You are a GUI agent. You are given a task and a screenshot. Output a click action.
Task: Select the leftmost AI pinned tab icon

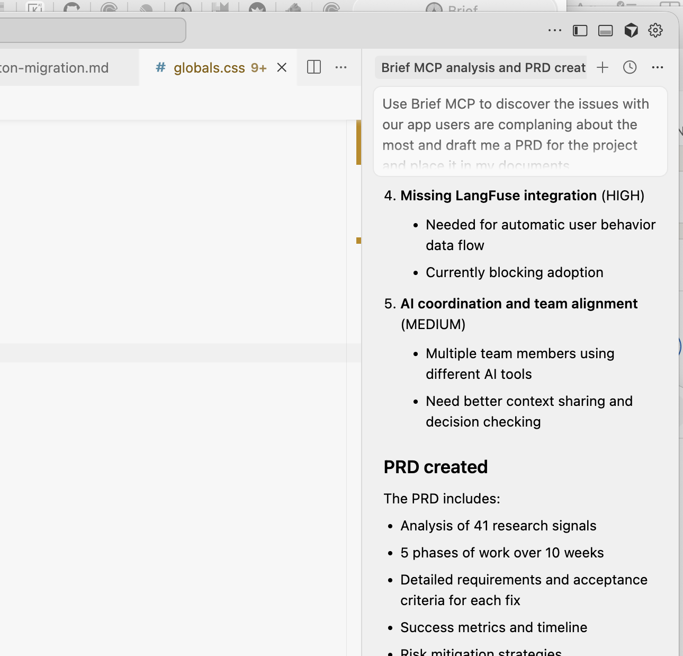click(x=34, y=7)
